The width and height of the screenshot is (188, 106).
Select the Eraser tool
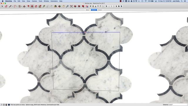(x=6, y=6)
